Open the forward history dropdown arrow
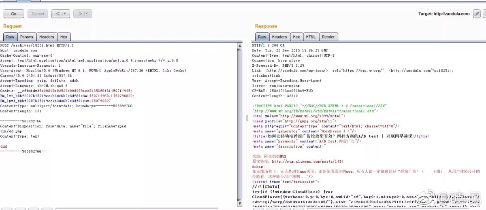486x210 pixels. pyautogui.click(x=87, y=14)
